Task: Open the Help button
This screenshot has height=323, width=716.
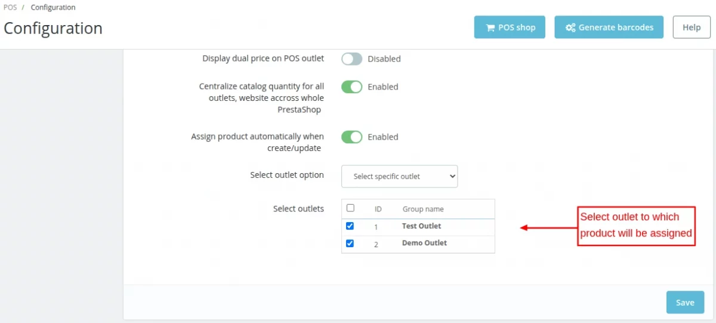Action: tap(692, 27)
